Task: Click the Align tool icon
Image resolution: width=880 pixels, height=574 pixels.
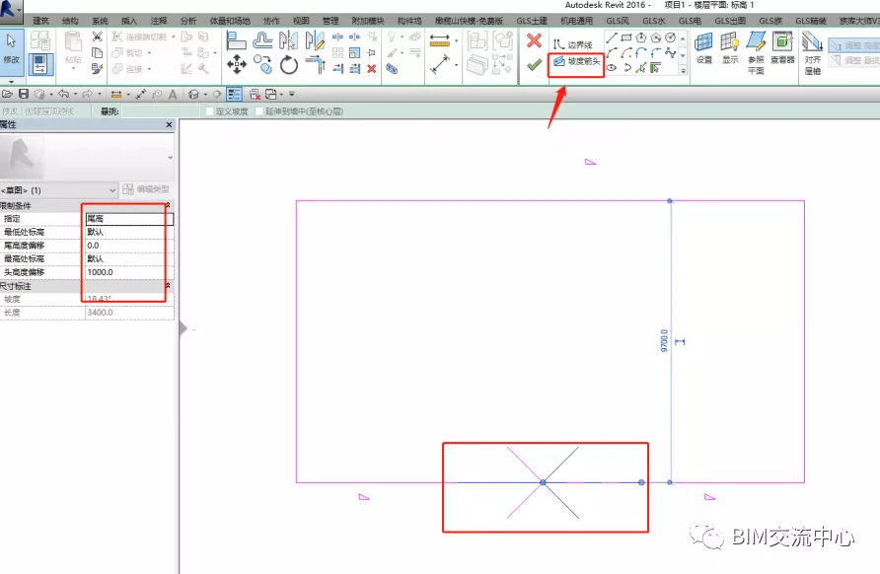Action: (x=236, y=40)
